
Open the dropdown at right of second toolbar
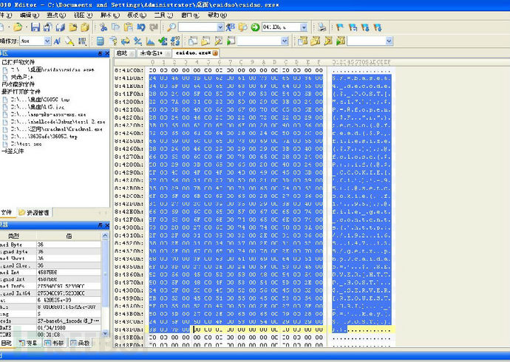pyautogui.click(x=389, y=41)
